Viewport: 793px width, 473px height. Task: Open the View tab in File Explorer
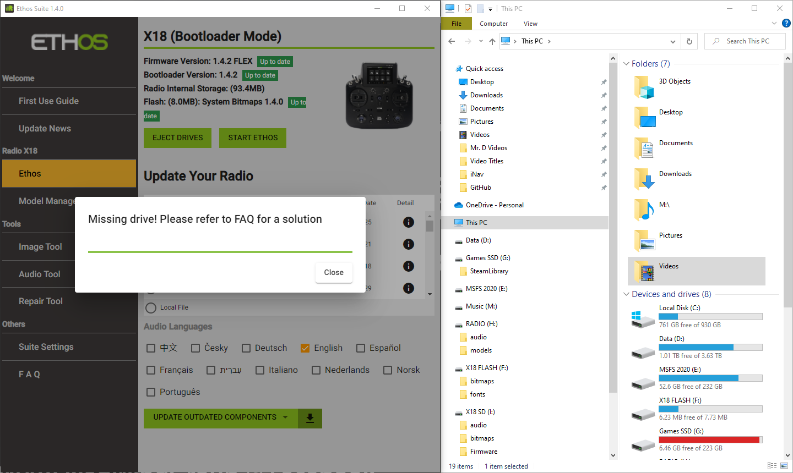pos(530,24)
